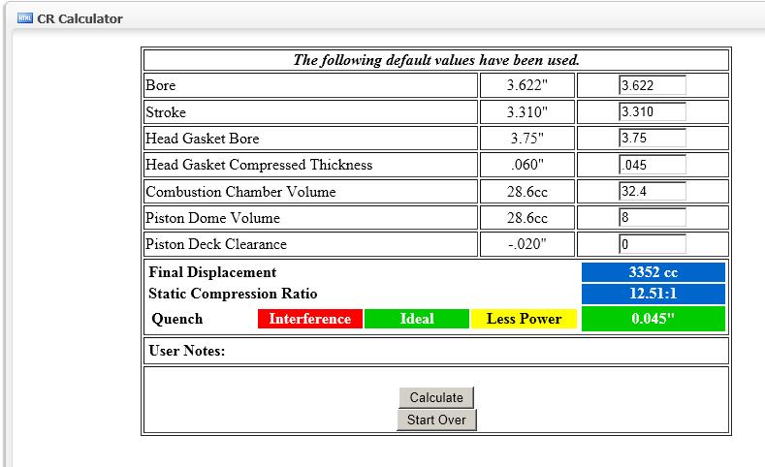The height and width of the screenshot is (467, 765).
Task: Click the Static Compression Ratio label
Action: click(x=233, y=294)
